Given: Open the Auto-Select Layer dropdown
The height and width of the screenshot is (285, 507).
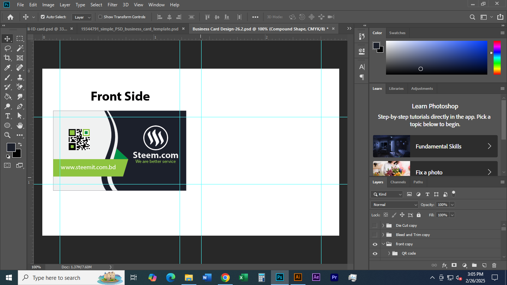Looking at the screenshot, I should (82, 17).
